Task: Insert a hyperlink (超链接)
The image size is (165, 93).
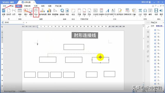Action: 62,12
